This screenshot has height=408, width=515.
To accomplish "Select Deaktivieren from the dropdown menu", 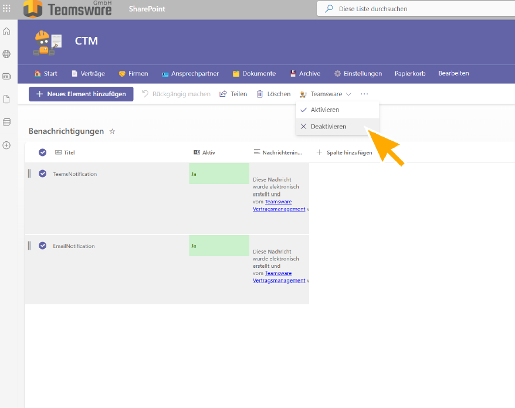I will (x=328, y=126).
